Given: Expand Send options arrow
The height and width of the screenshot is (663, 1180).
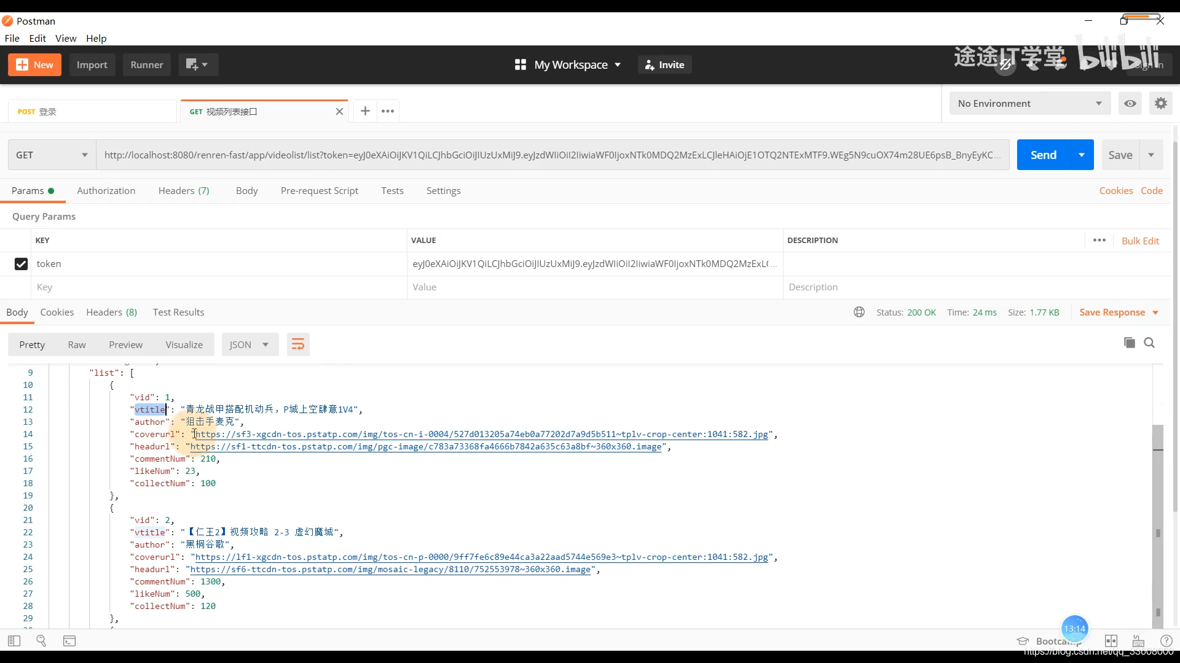Looking at the screenshot, I should (x=1082, y=155).
